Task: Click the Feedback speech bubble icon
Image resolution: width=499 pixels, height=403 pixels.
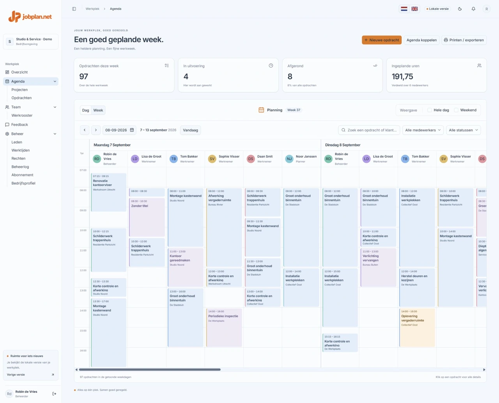Action: pos(7,125)
